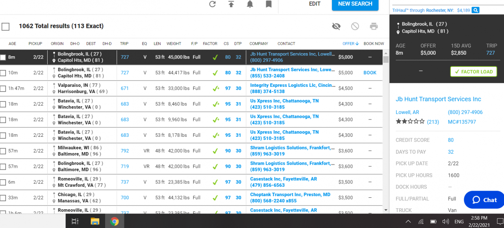Open Chrome from the taskbar

[x=114, y=221]
